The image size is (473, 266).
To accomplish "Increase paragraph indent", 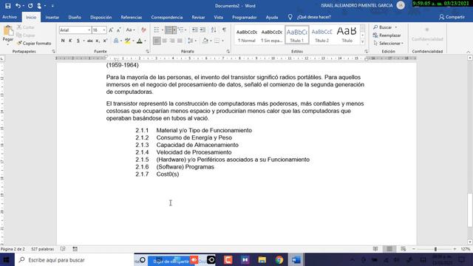I will pos(203,30).
